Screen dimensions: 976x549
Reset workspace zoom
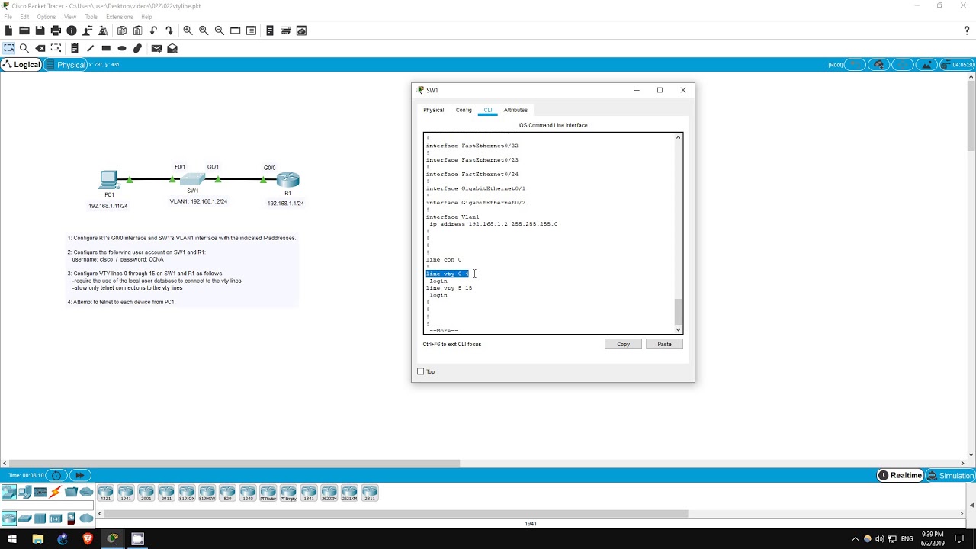point(204,30)
